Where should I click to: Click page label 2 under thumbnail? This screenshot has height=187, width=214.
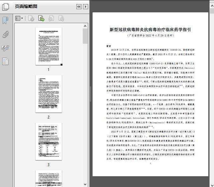(49, 117)
